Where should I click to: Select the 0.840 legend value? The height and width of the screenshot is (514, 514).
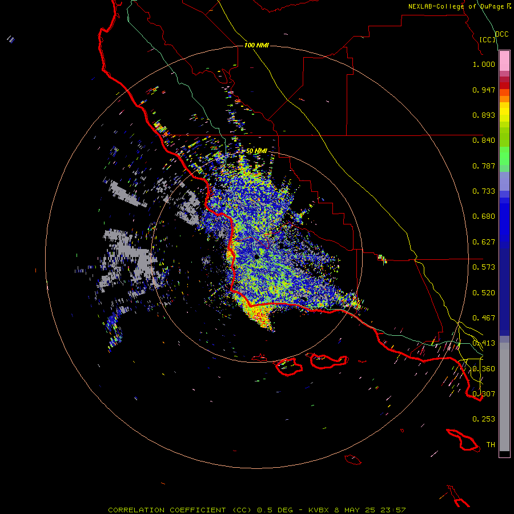coord(484,140)
